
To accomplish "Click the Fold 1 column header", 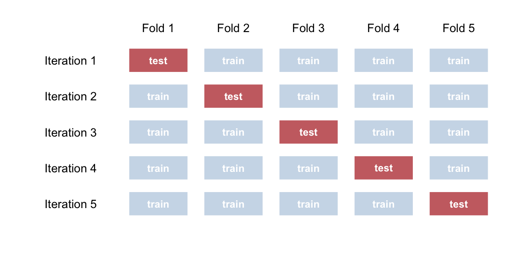I will (x=158, y=28).
